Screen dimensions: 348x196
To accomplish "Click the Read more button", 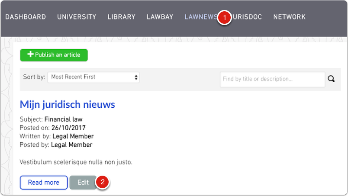I will pyautogui.click(x=44, y=183).
